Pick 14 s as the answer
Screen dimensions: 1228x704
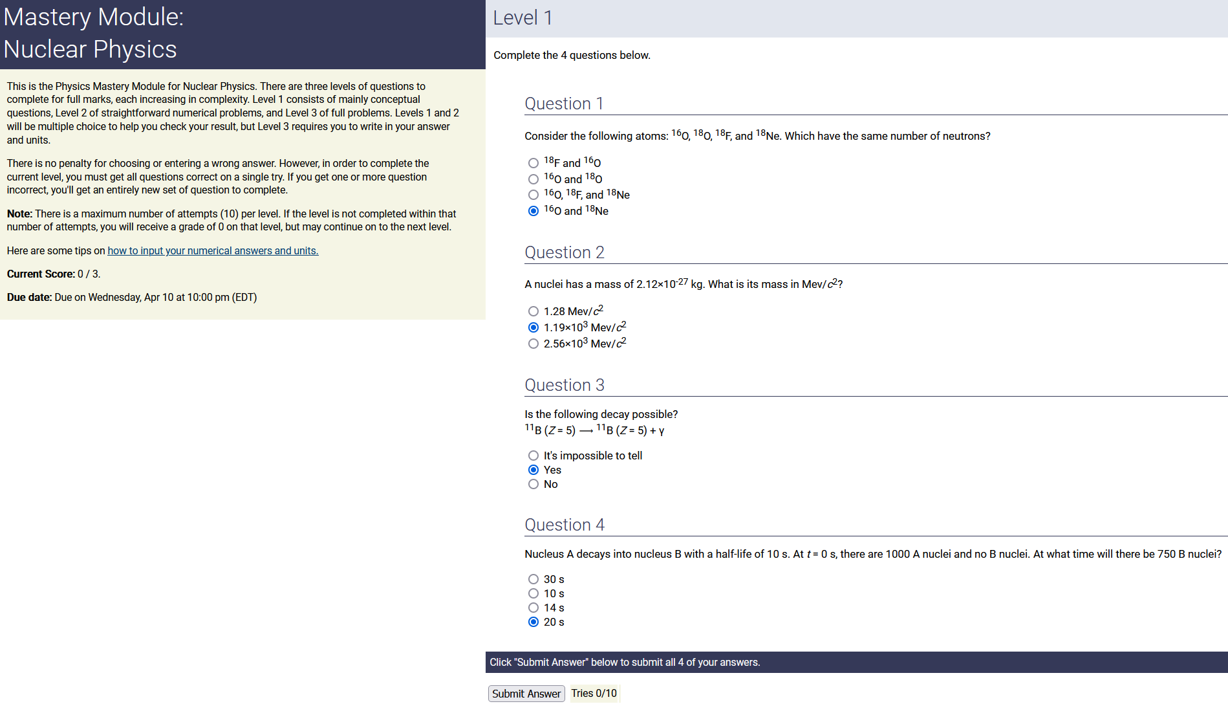pos(533,608)
